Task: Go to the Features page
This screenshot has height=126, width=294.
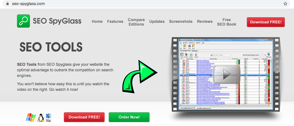Action: tap(115, 21)
